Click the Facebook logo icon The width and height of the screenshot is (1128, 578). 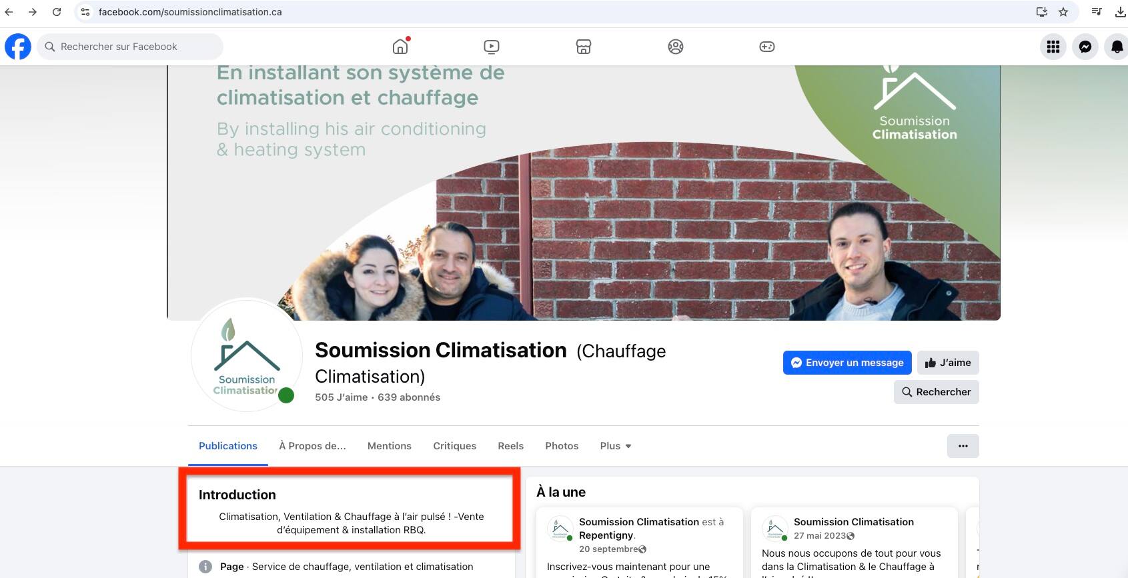[x=18, y=47]
